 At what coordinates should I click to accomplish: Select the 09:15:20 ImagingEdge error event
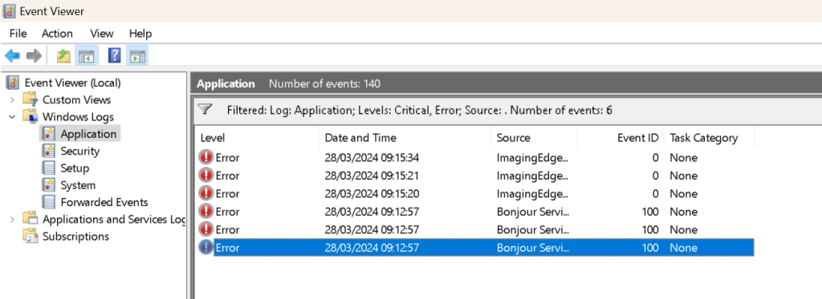point(475,194)
